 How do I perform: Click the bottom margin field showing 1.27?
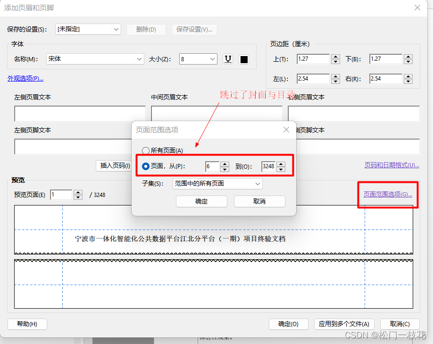[x=386, y=59]
